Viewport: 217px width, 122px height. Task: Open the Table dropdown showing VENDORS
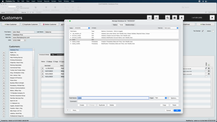click(82, 28)
